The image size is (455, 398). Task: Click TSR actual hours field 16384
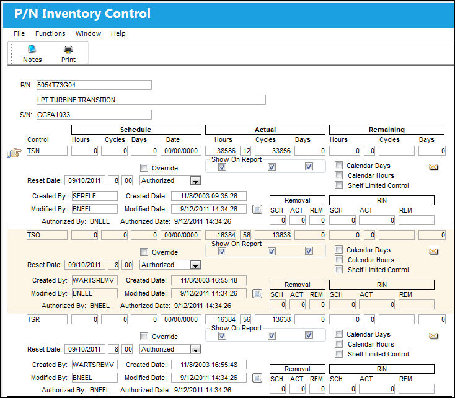tap(221, 319)
